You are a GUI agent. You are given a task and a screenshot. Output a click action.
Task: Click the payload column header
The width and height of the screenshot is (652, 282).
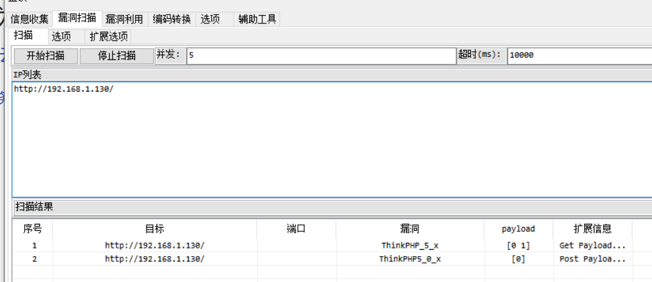click(518, 228)
